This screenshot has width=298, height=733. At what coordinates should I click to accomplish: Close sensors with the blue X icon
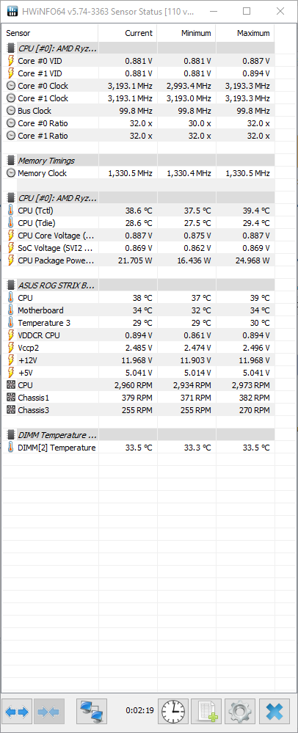click(x=275, y=712)
